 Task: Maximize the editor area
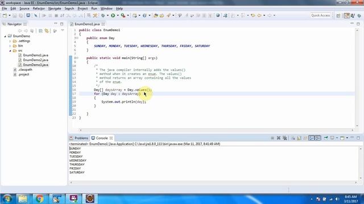click(358, 24)
